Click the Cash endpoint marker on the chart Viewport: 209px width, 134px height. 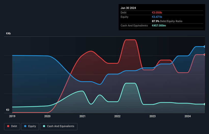pyautogui.click(x=205, y=104)
